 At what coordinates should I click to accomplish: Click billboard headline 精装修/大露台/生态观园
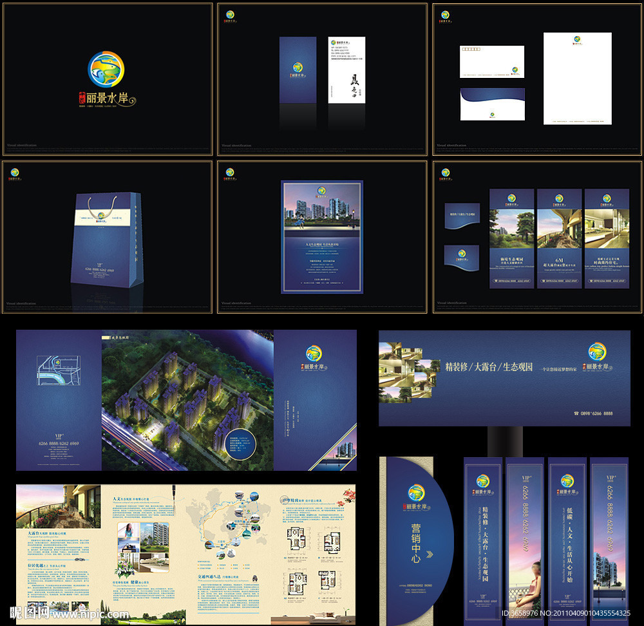(489, 367)
